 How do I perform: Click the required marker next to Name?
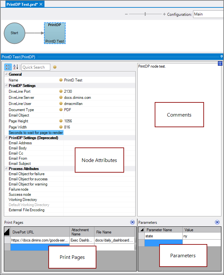click(x=61, y=80)
